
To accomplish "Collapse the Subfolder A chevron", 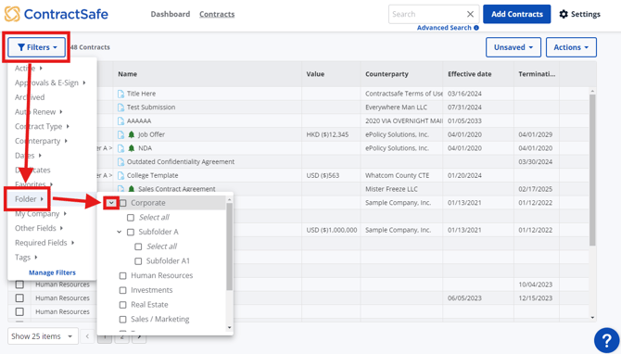I will (120, 232).
